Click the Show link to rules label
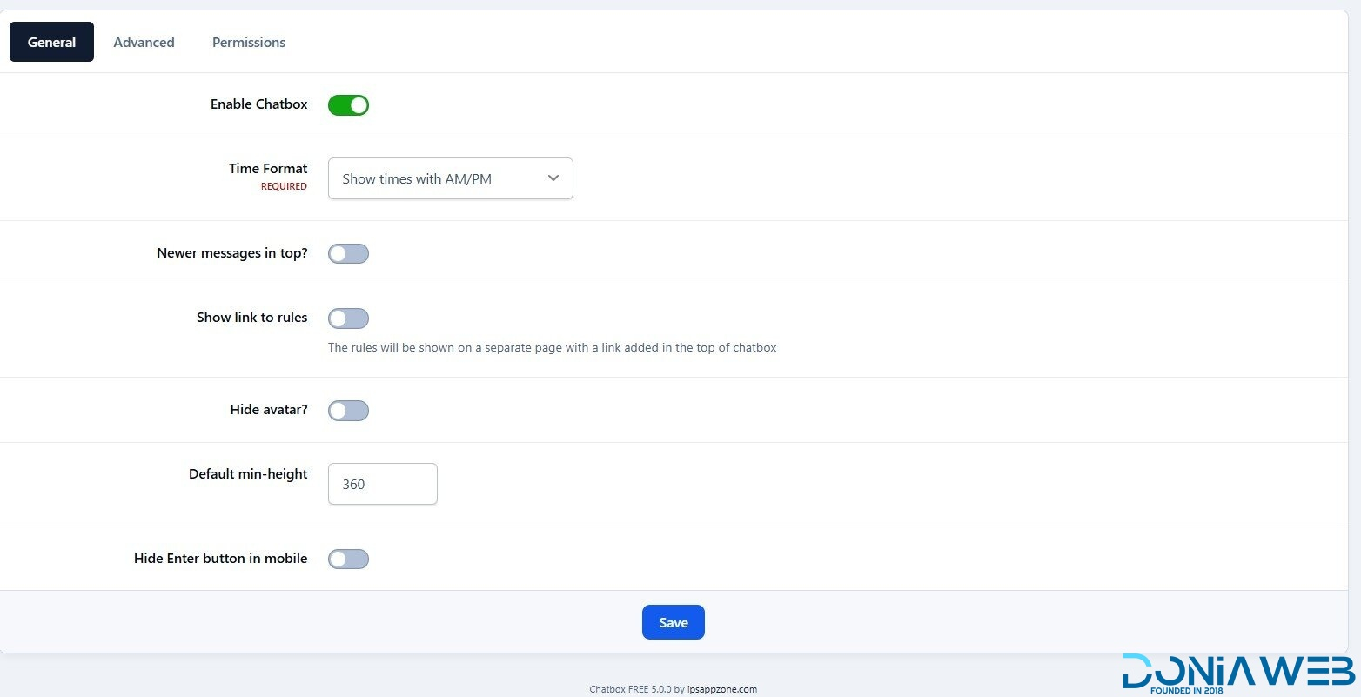Image resolution: width=1361 pixels, height=697 pixels. pyautogui.click(x=251, y=318)
